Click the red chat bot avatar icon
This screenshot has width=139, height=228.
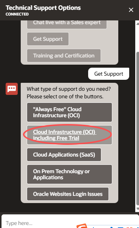(x=12, y=89)
